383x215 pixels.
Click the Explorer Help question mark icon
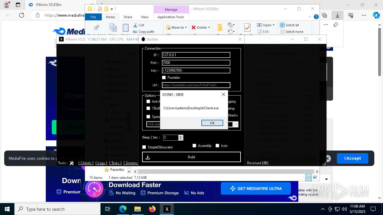(x=316, y=17)
